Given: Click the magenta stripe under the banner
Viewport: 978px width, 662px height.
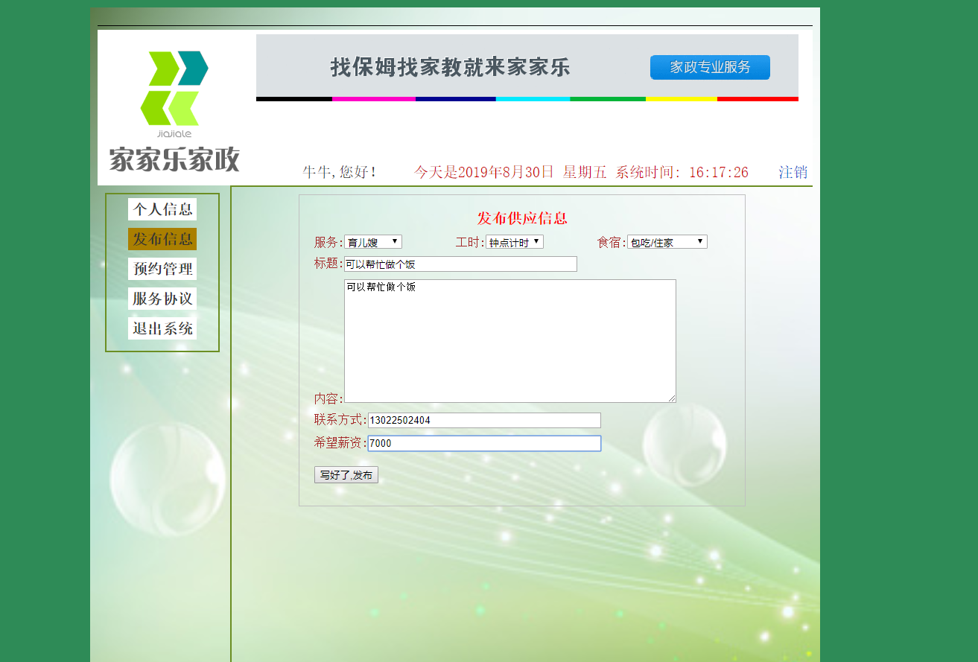Looking at the screenshot, I should click(x=374, y=98).
